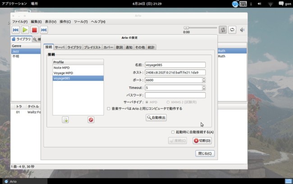Screen dimensions: 293x184
Task: Select the Note MPD profile
Action: click(78, 68)
